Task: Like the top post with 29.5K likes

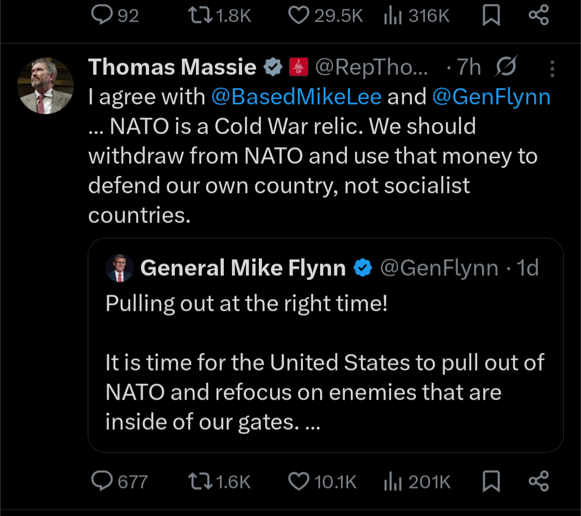Action: click(x=299, y=16)
